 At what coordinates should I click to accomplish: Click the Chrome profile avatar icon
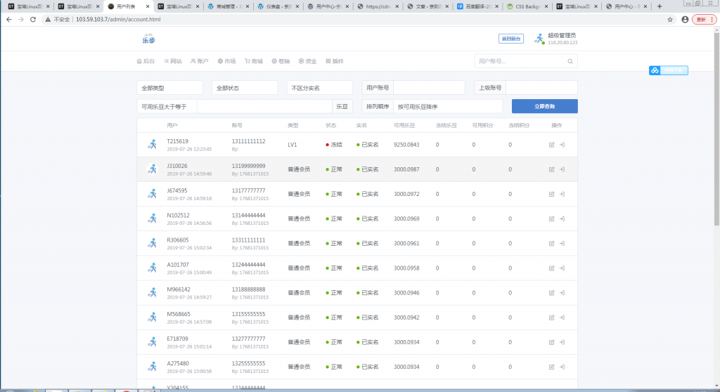[x=685, y=19]
